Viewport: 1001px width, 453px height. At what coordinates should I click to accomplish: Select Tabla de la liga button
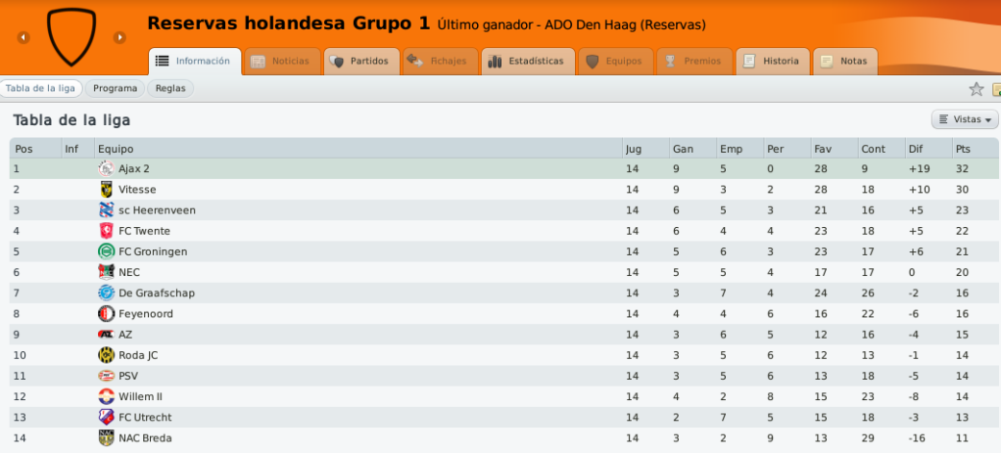click(41, 89)
